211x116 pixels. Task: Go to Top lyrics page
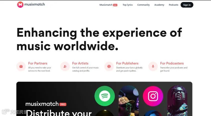(127, 5)
